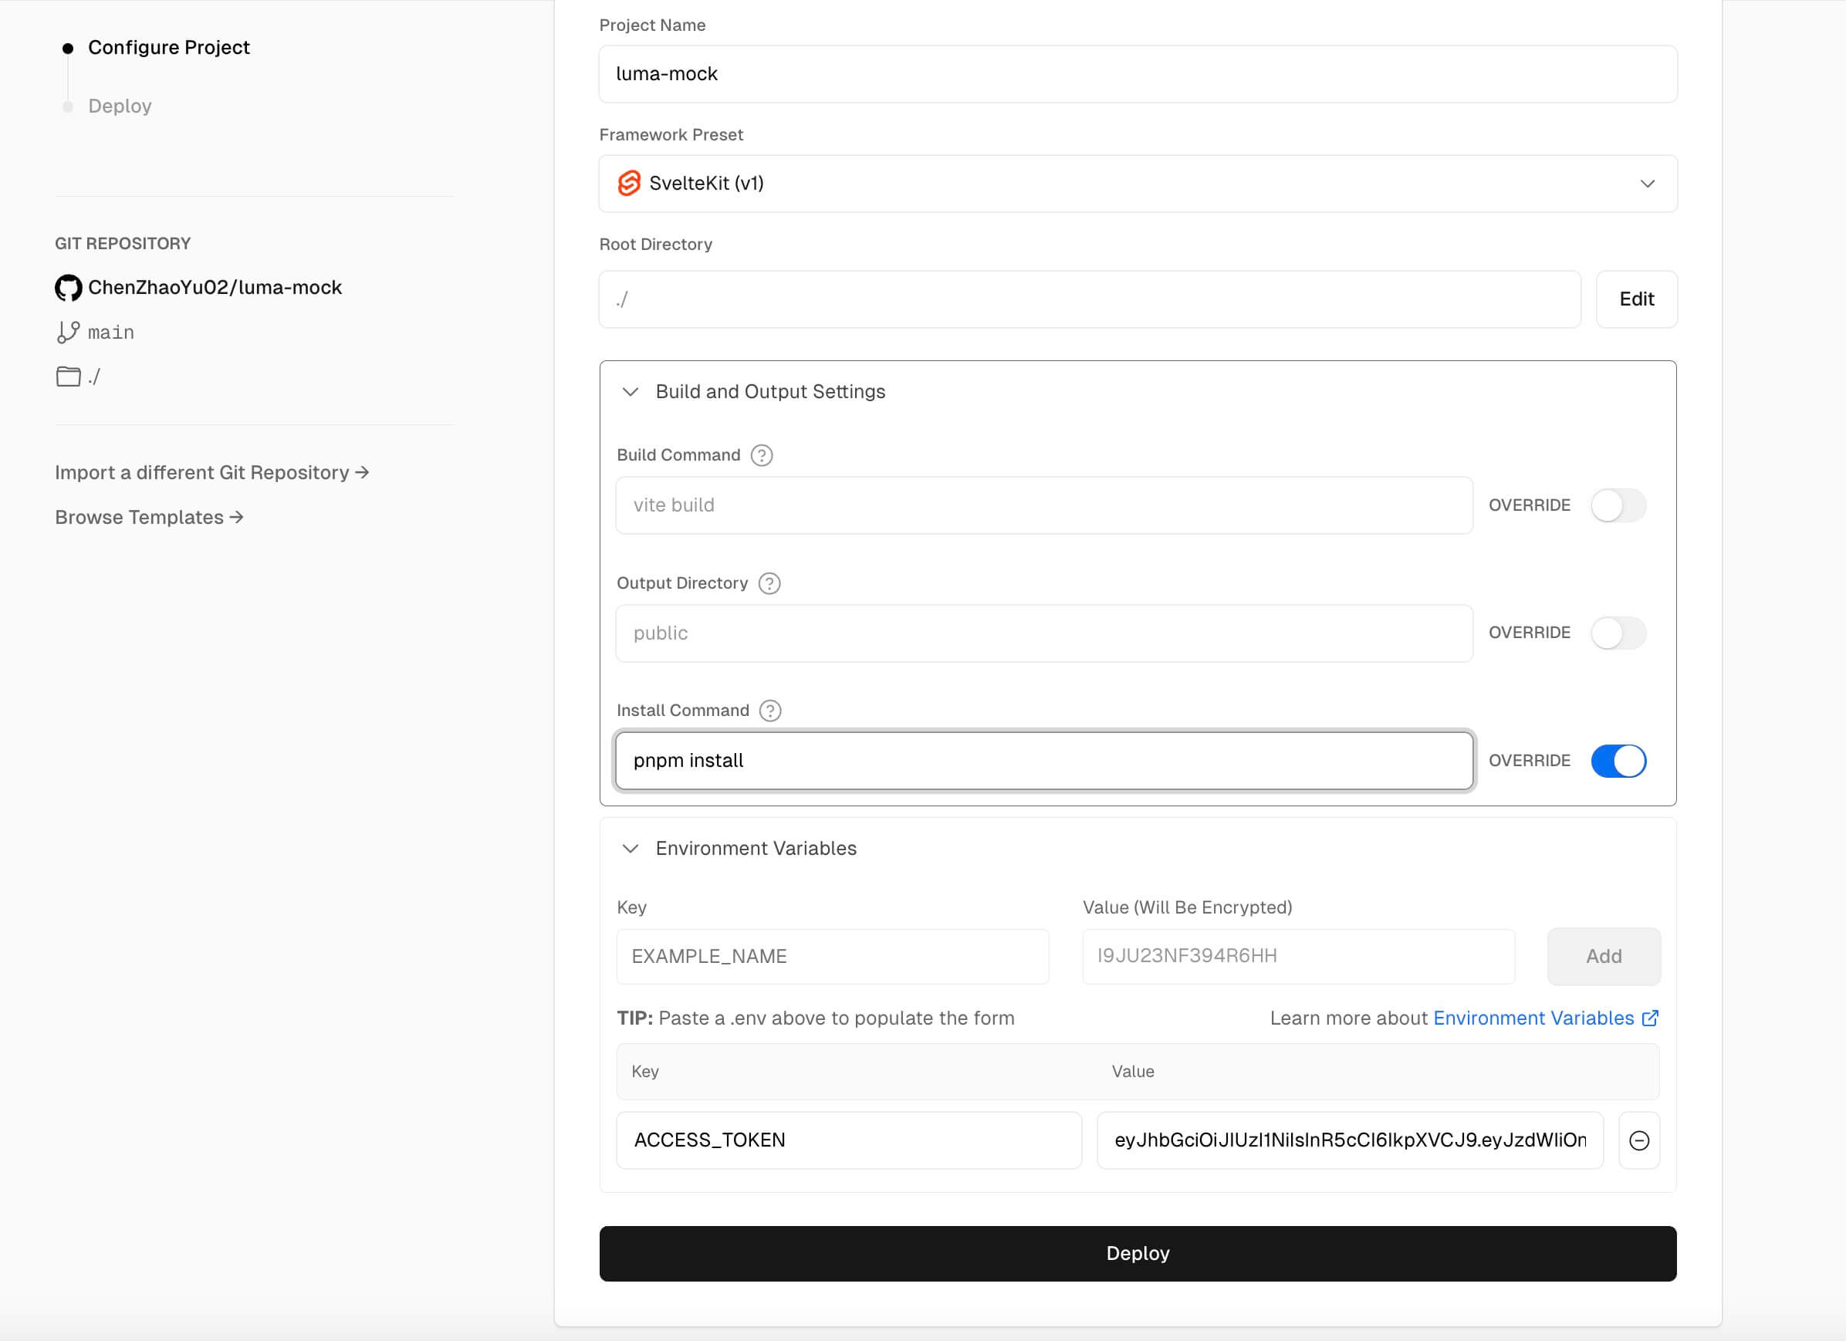1846x1341 pixels.
Task: Select the Configure Project step
Action: tap(168, 47)
